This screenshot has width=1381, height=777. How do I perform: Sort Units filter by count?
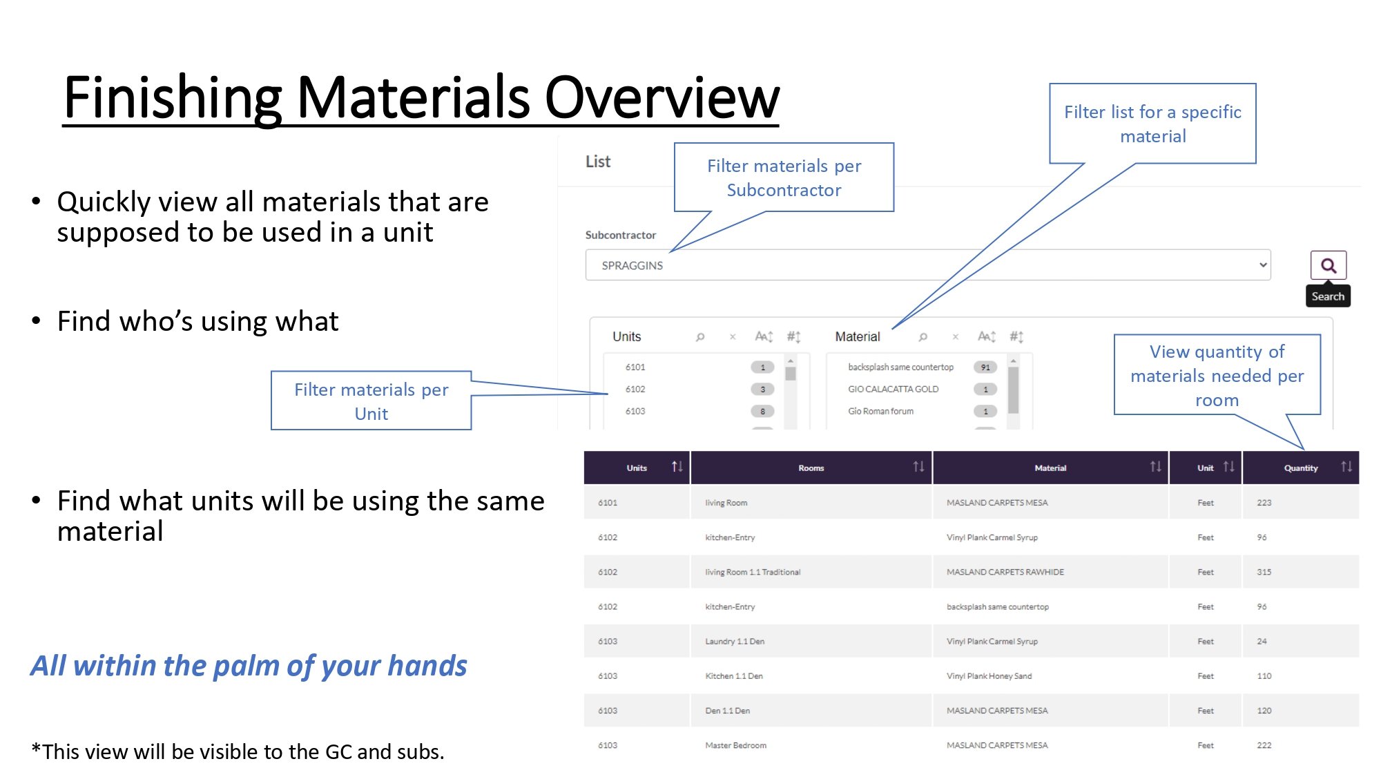pos(794,337)
